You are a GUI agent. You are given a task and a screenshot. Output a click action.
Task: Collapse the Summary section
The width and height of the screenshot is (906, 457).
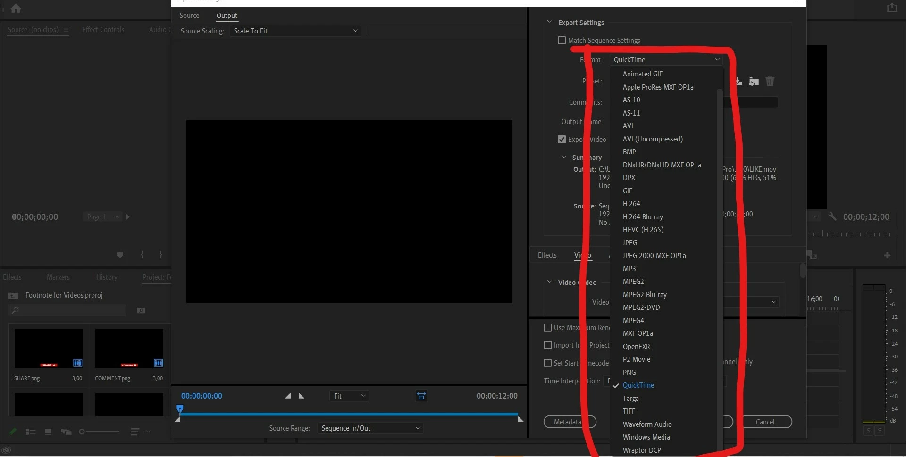(x=563, y=157)
